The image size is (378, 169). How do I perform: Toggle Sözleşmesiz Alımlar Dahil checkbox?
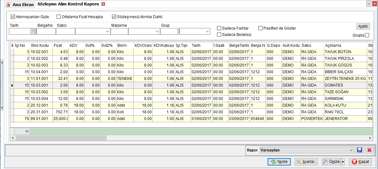tap(114, 17)
